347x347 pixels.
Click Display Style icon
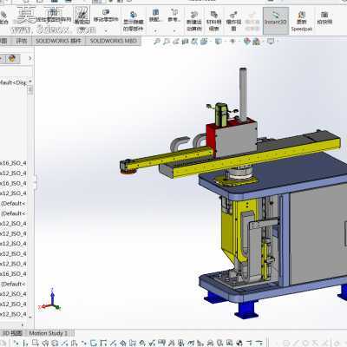point(218,42)
